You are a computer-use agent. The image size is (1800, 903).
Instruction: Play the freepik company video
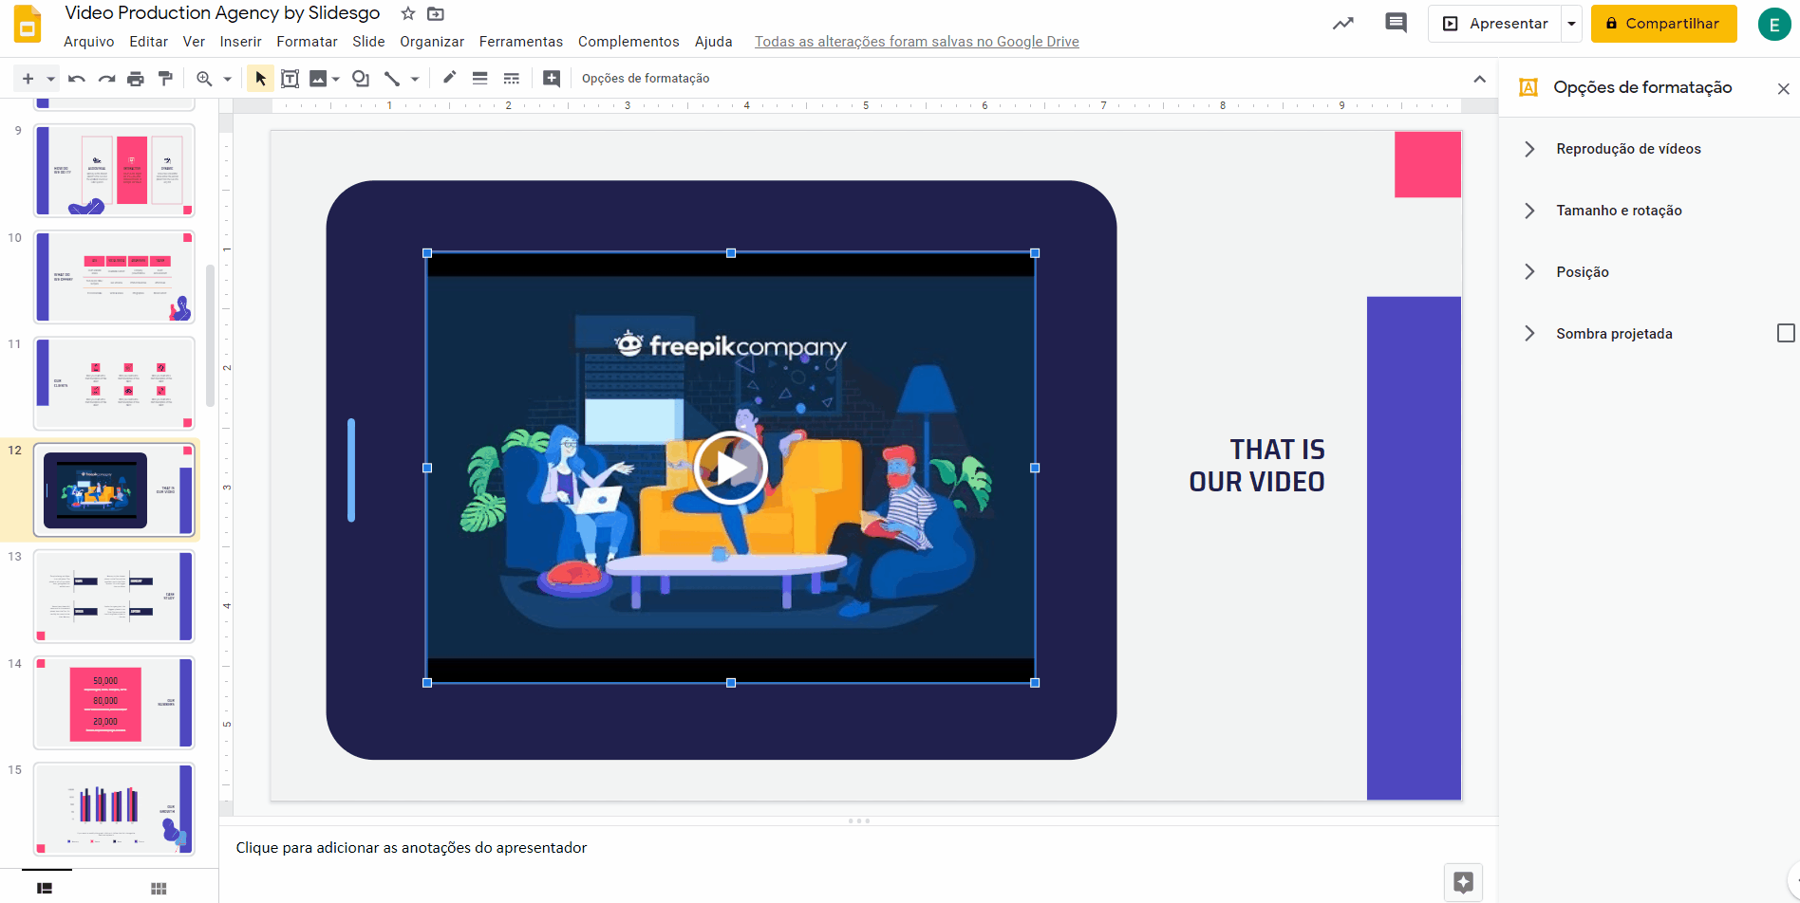(x=730, y=468)
